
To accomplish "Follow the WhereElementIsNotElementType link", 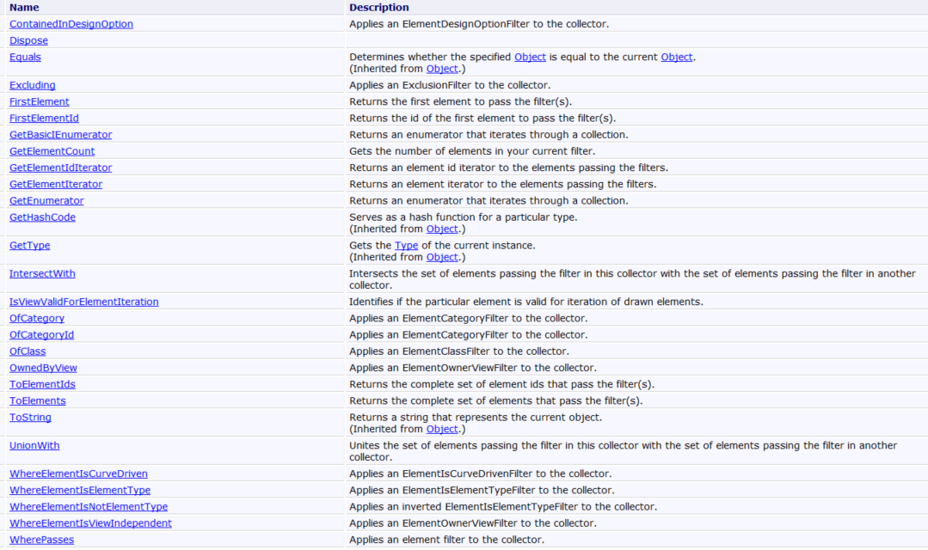I will click(x=89, y=507).
